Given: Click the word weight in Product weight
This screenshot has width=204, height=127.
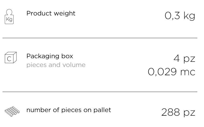Looking at the screenshot, I should click(x=65, y=14).
